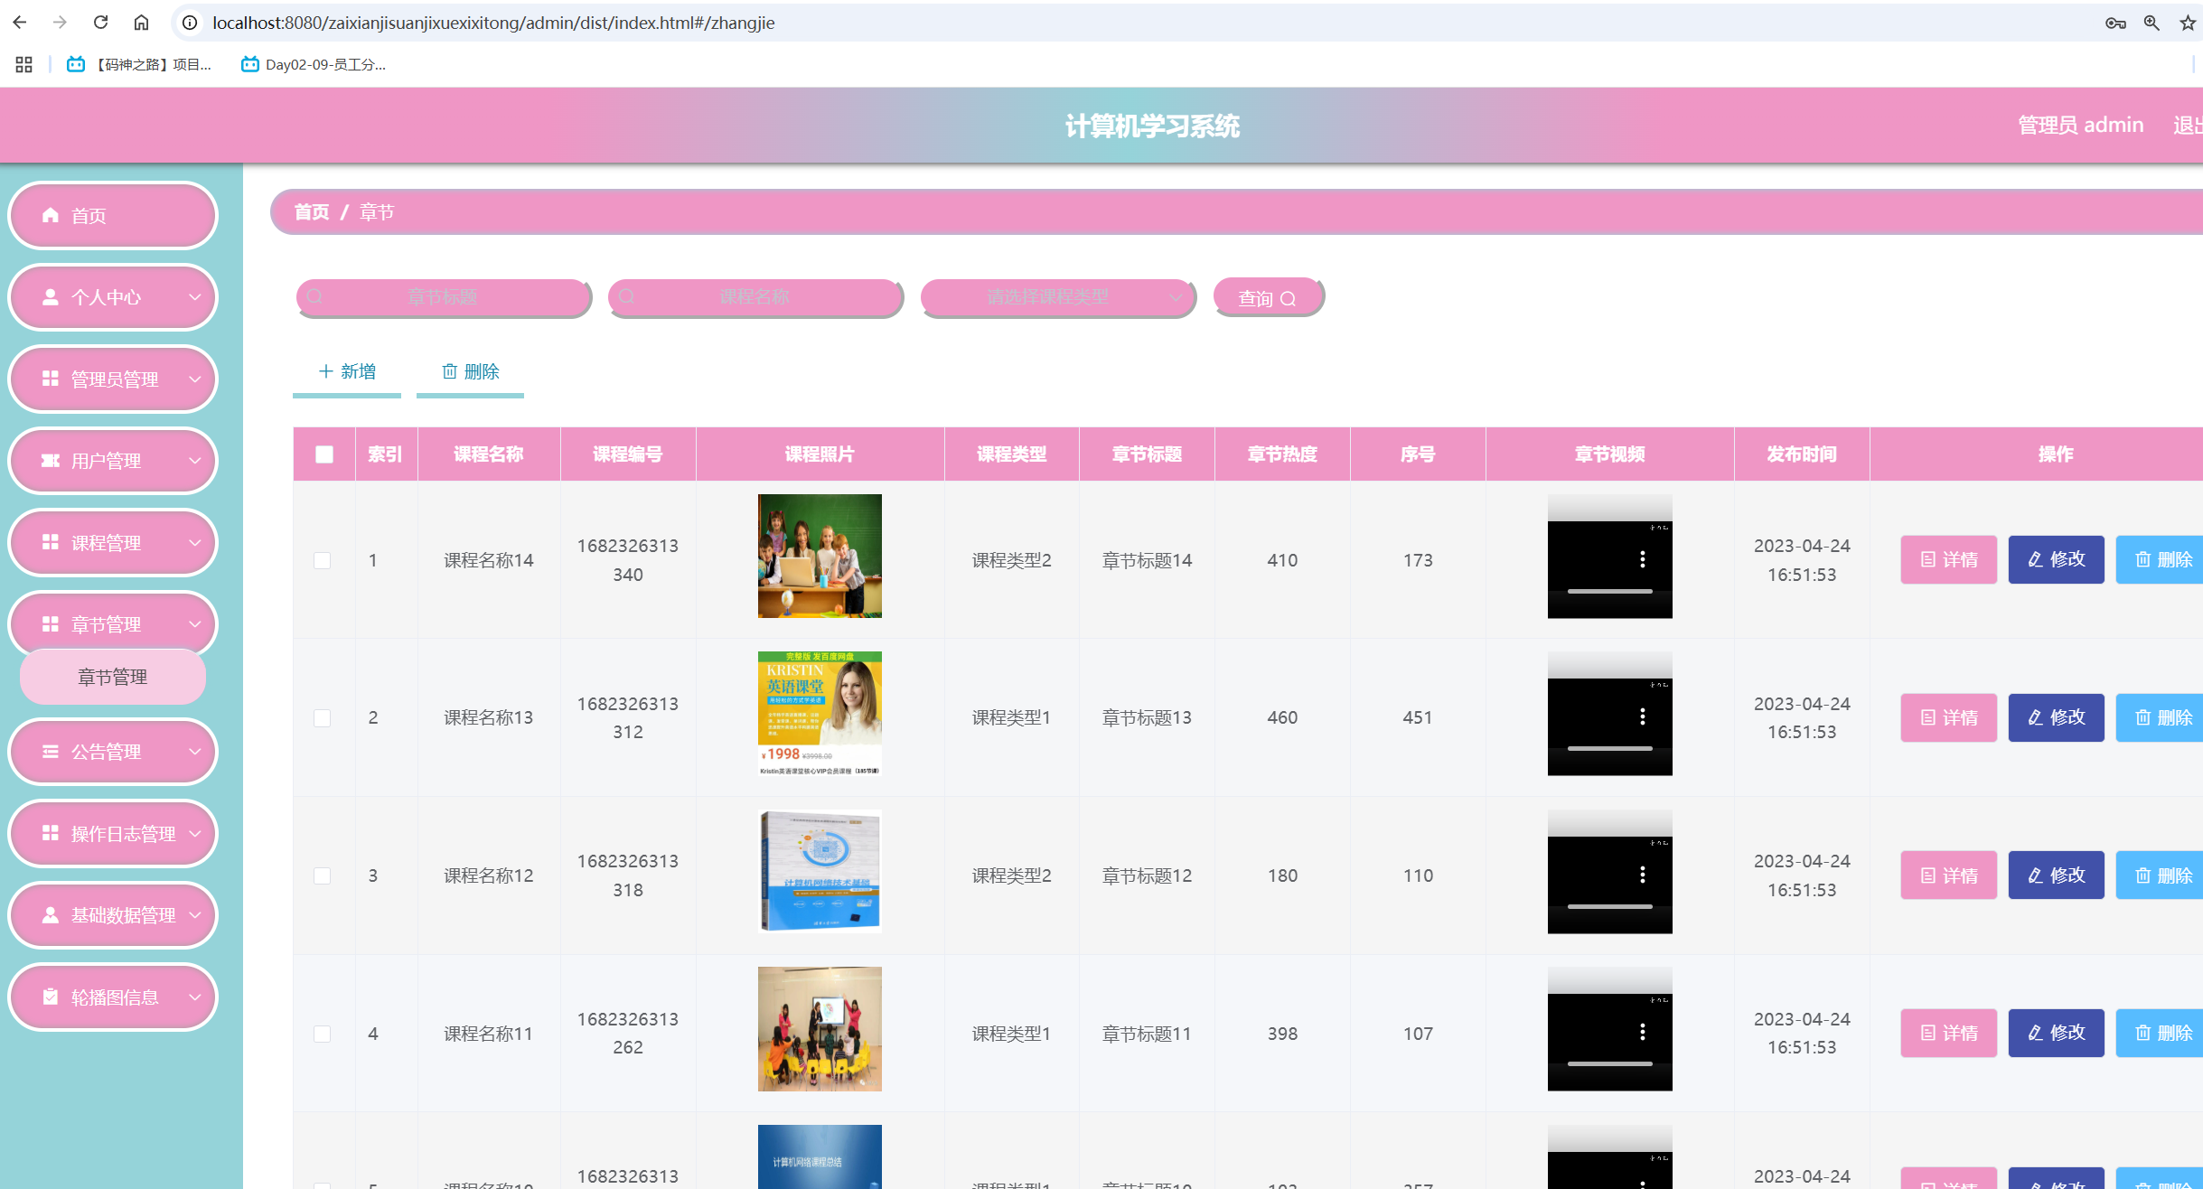
Task: Expand 基础数据管理 menu chevron
Action: (194, 915)
